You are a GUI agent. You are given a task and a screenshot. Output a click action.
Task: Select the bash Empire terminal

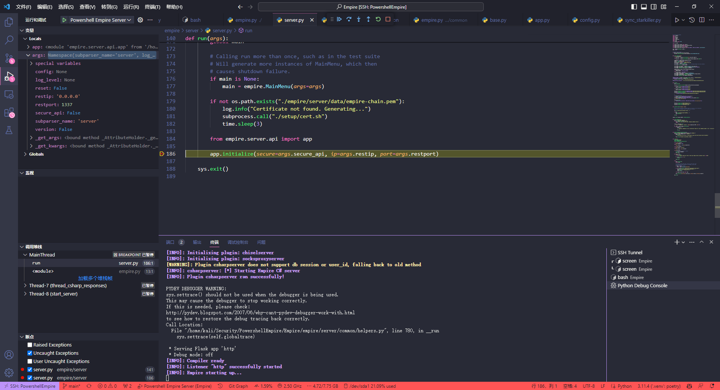[x=663, y=277]
